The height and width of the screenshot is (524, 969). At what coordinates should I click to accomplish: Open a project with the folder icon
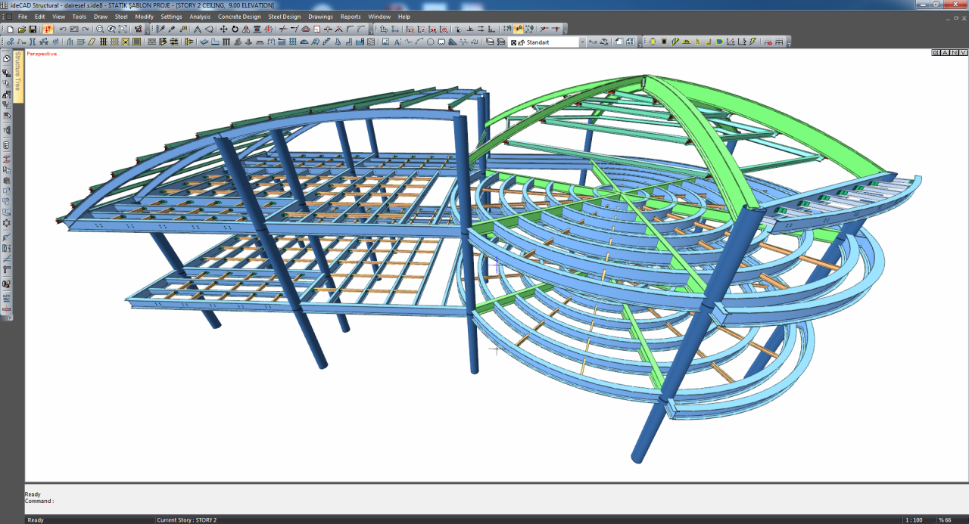[x=21, y=29]
